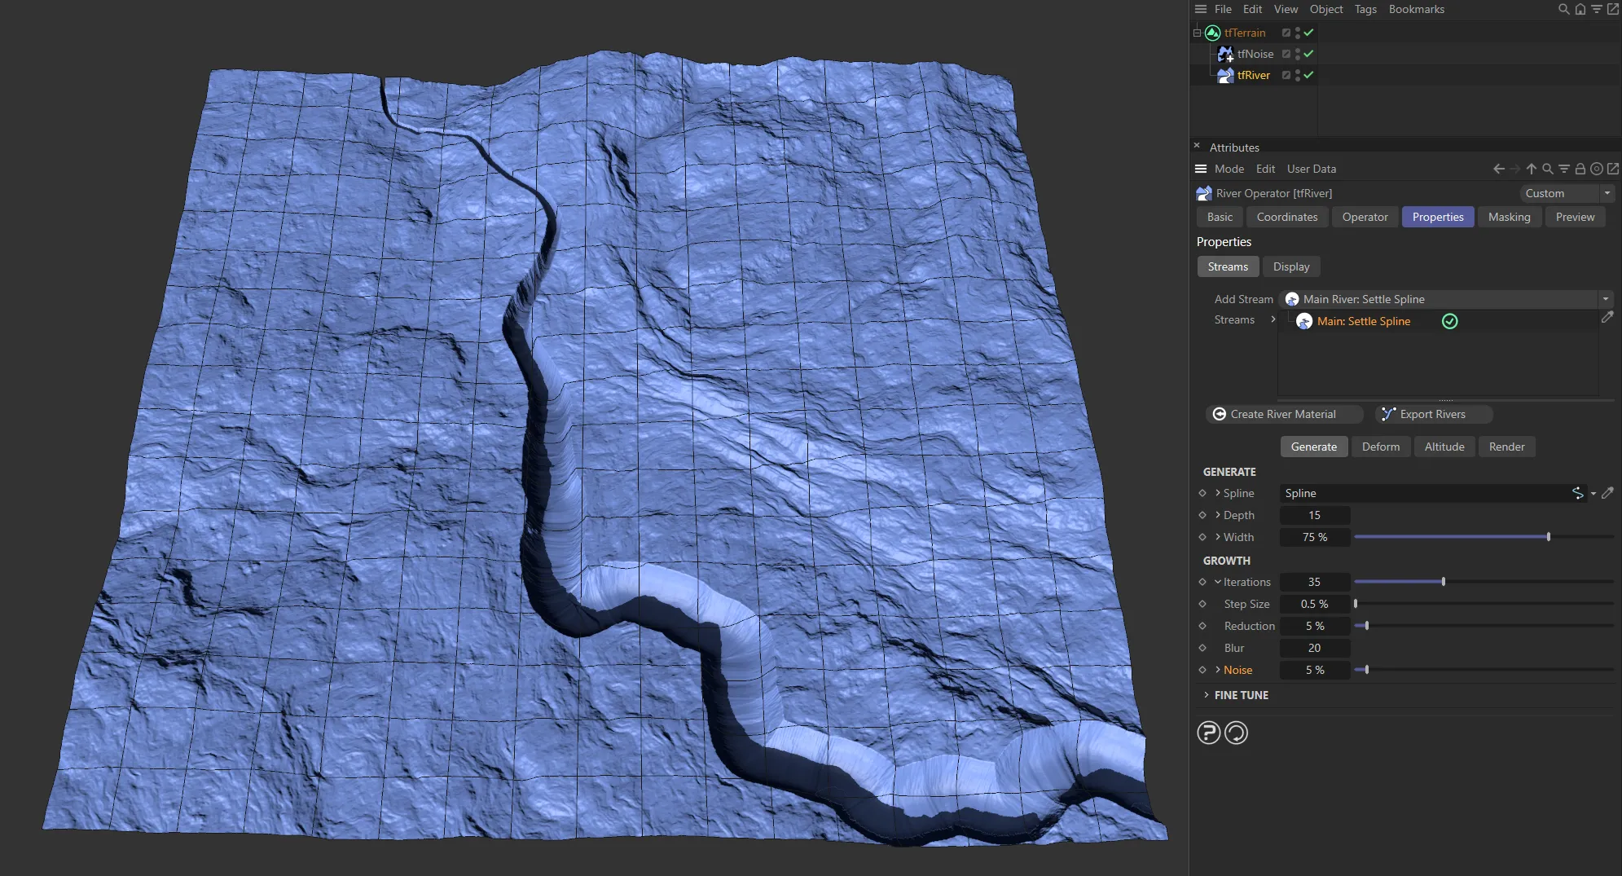This screenshot has width=1622, height=876.
Task: Click the circular reset arrow icon
Action: point(1236,733)
